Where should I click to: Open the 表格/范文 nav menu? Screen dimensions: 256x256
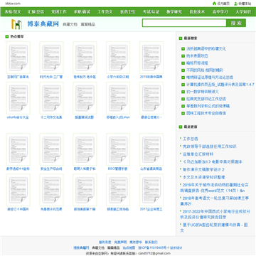click(x=13, y=12)
